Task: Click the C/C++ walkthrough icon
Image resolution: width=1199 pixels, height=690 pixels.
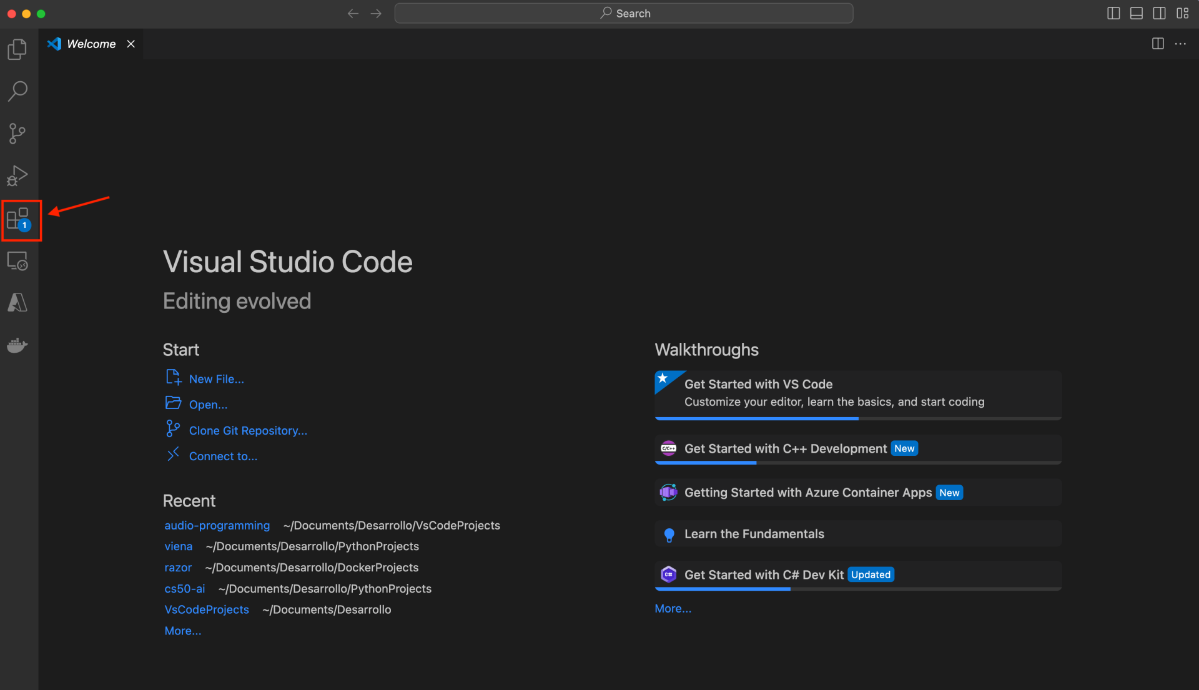Action: (x=668, y=448)
